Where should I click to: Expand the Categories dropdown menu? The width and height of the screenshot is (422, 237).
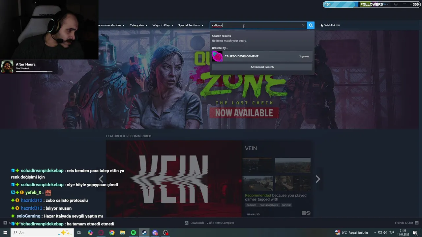(x=138, y=25)
